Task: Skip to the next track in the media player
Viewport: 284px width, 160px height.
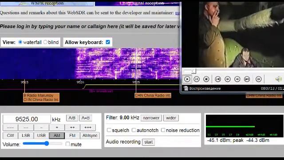Action: pyautogui.click(x=247, y=79)
